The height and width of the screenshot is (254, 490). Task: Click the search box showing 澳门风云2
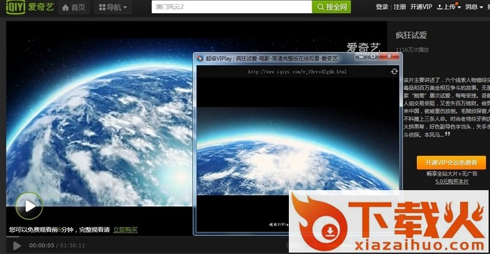[232, 6]
